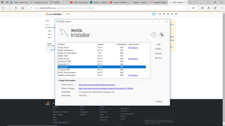225x126 pixels.
Task: Go to the Edge home page
Action: 22,8
